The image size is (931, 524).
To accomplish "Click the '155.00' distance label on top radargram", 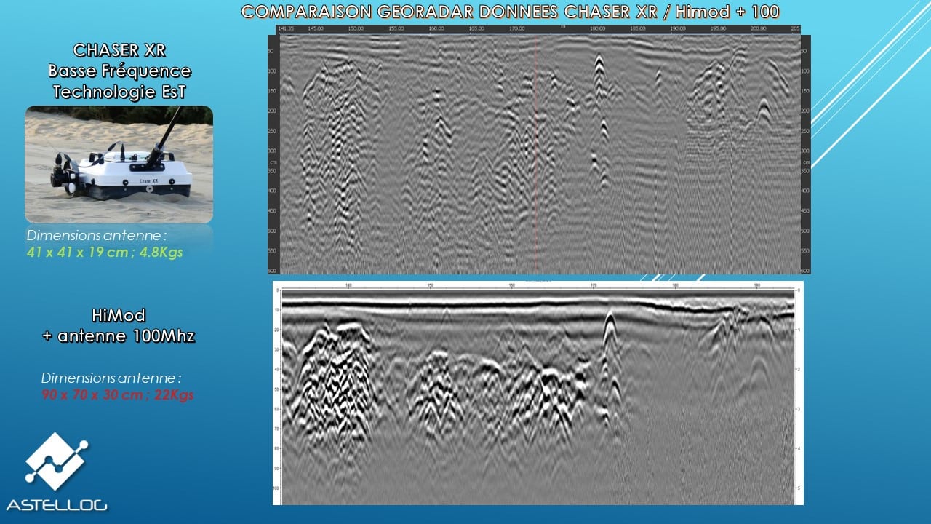I will click(x=396, y=28).
